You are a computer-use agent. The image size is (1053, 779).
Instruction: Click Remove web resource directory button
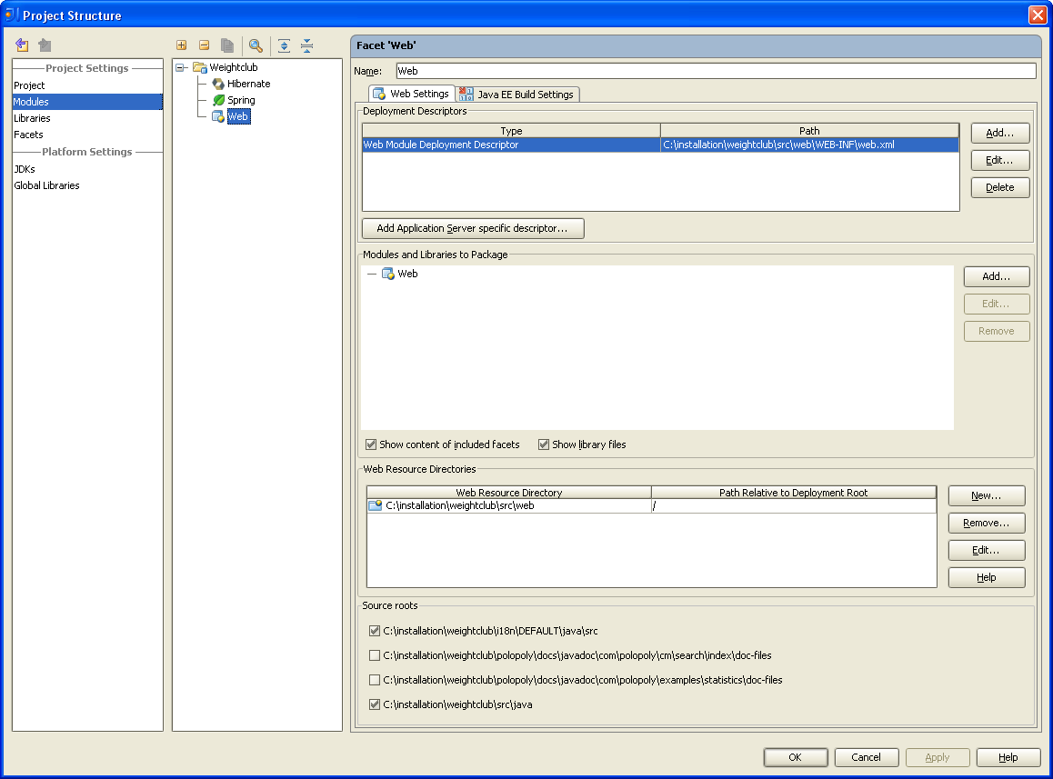click(x=987, y=524)
